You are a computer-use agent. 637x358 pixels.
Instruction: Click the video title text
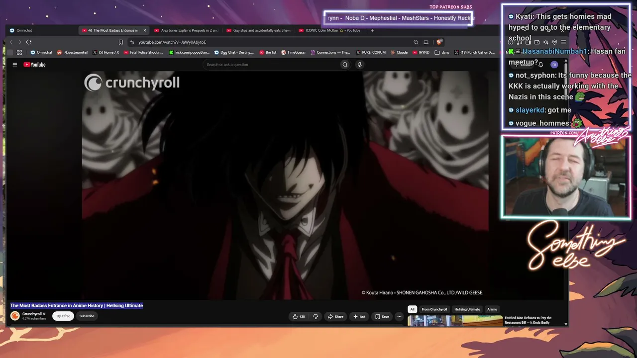click(77, 306)
